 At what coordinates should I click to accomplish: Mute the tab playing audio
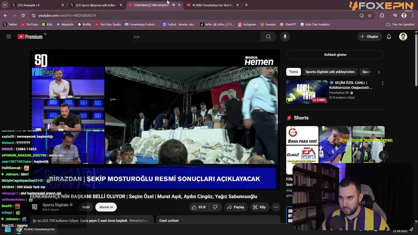coord(173,5)
